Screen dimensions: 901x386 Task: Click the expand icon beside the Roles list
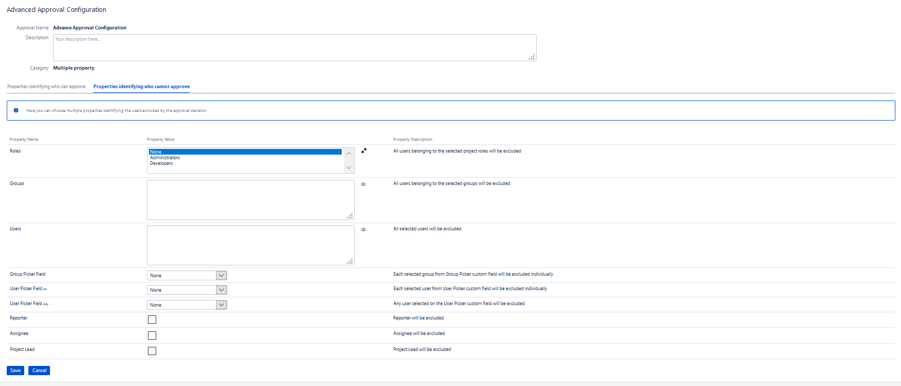(364, 151)
